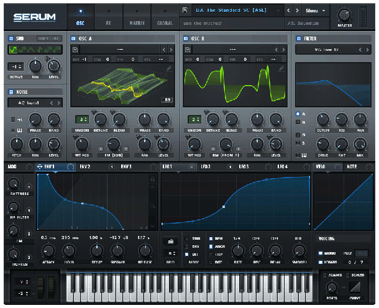
Task: Toggle the DIRECT OUT button
Action: coord(49,38)
